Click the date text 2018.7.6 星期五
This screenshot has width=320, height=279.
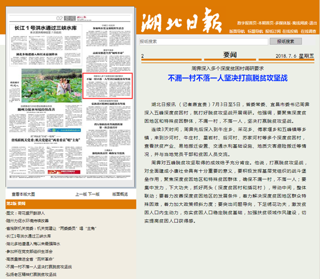[295, 56]
